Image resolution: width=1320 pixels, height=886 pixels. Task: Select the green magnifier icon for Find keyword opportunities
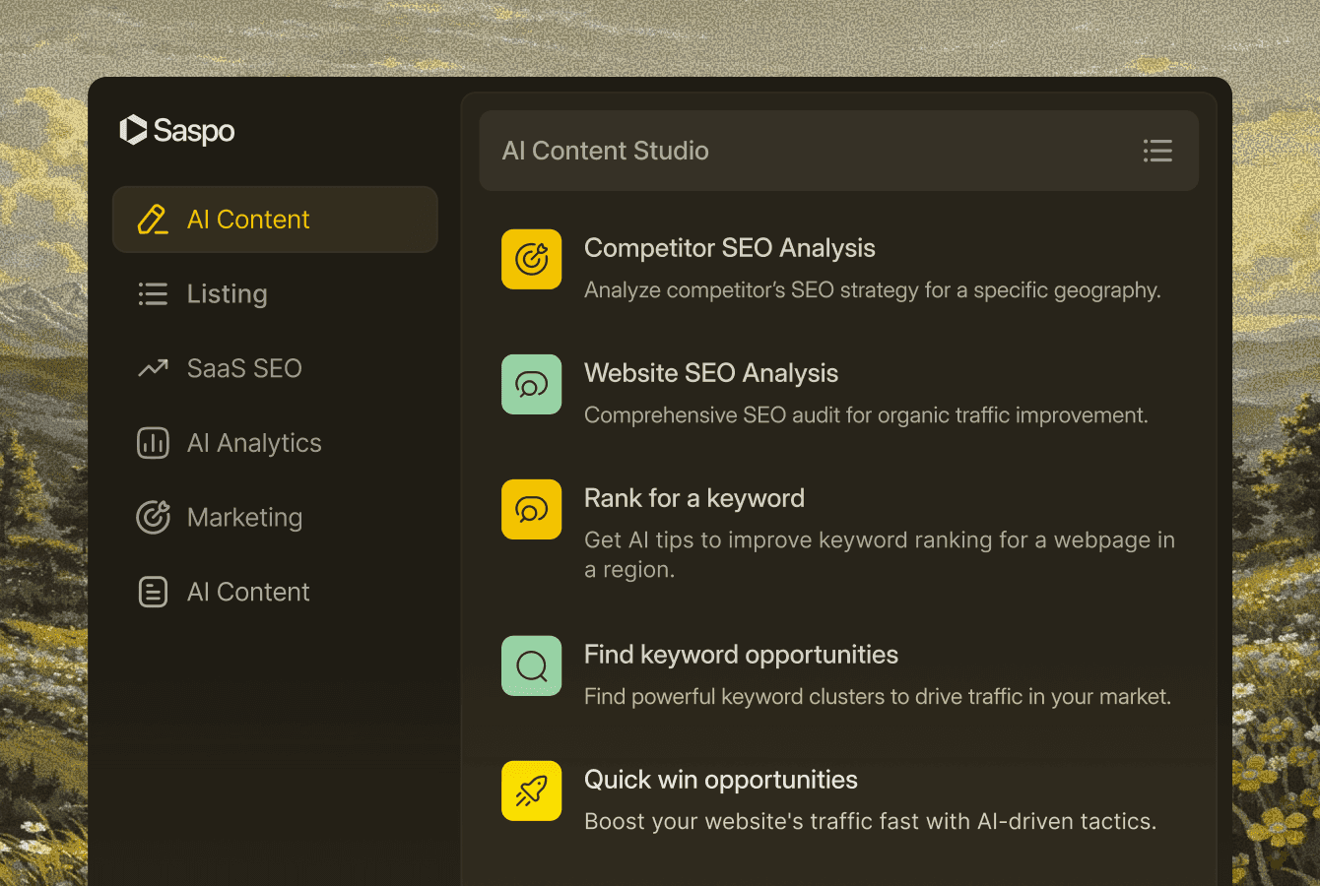pyautogui.click(x=531, y=665)
